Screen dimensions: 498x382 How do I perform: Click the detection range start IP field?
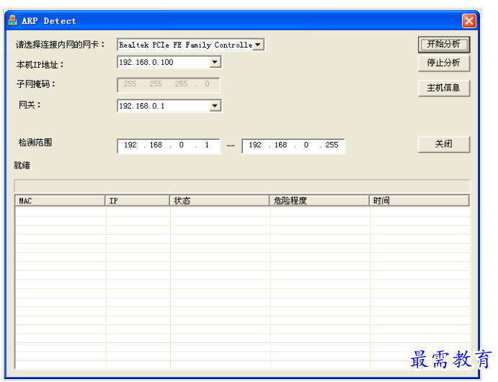point(169,146)
